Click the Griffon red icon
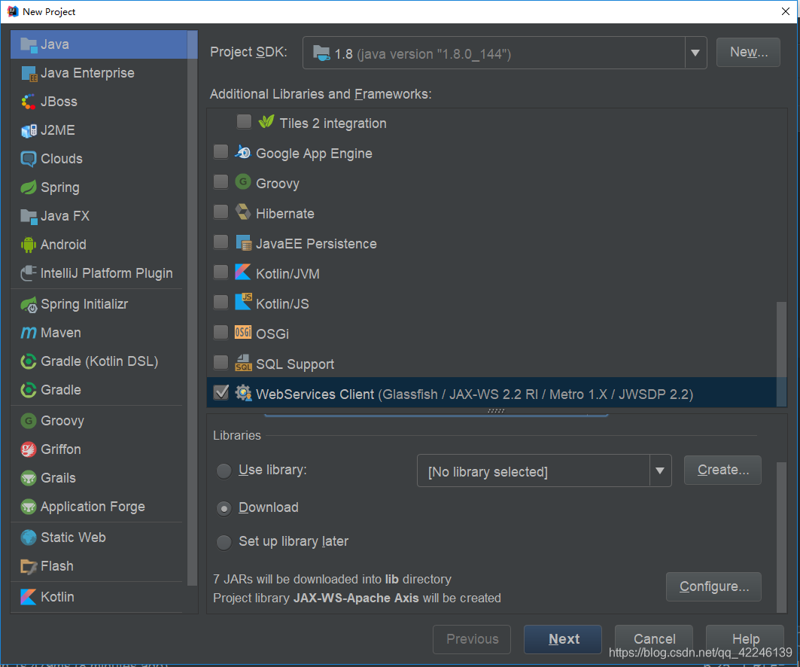800x667 pixels. click(x=29, y=449)
